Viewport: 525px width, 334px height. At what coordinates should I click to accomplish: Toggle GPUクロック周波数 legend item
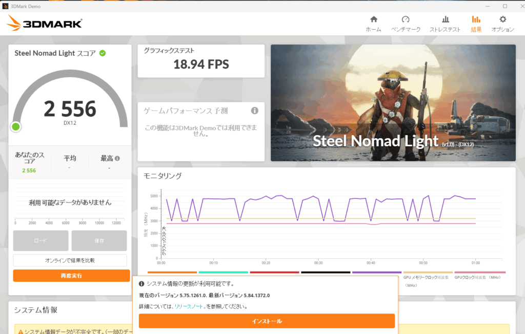pyautogui.click(x=479, y=276)
